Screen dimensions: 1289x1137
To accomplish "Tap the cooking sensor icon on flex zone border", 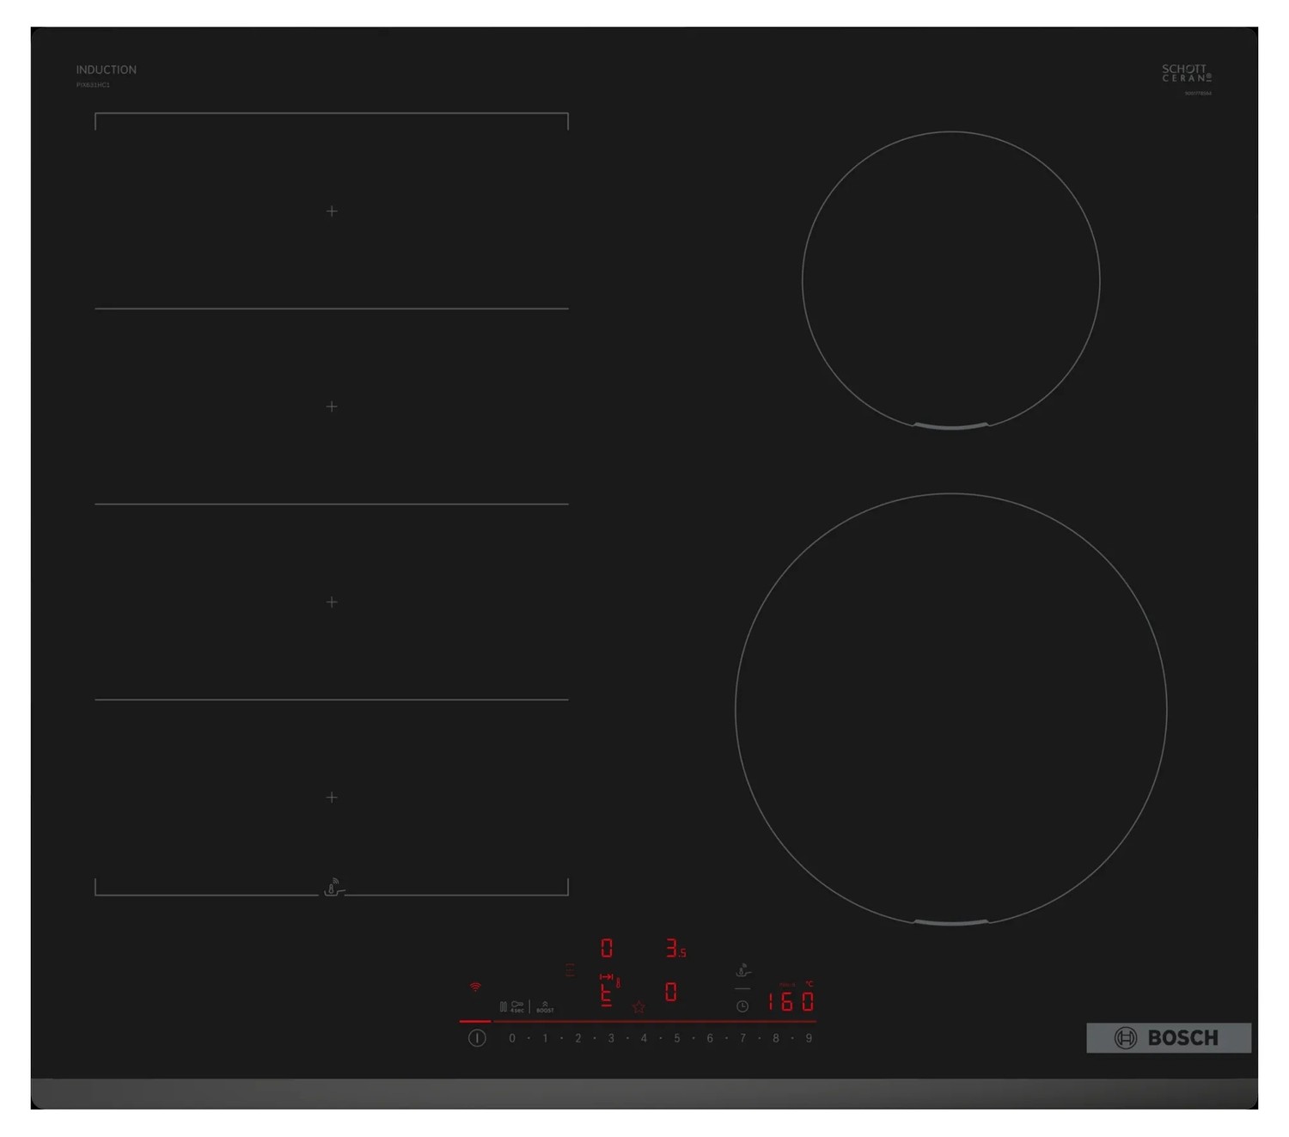I will [333, 889].
